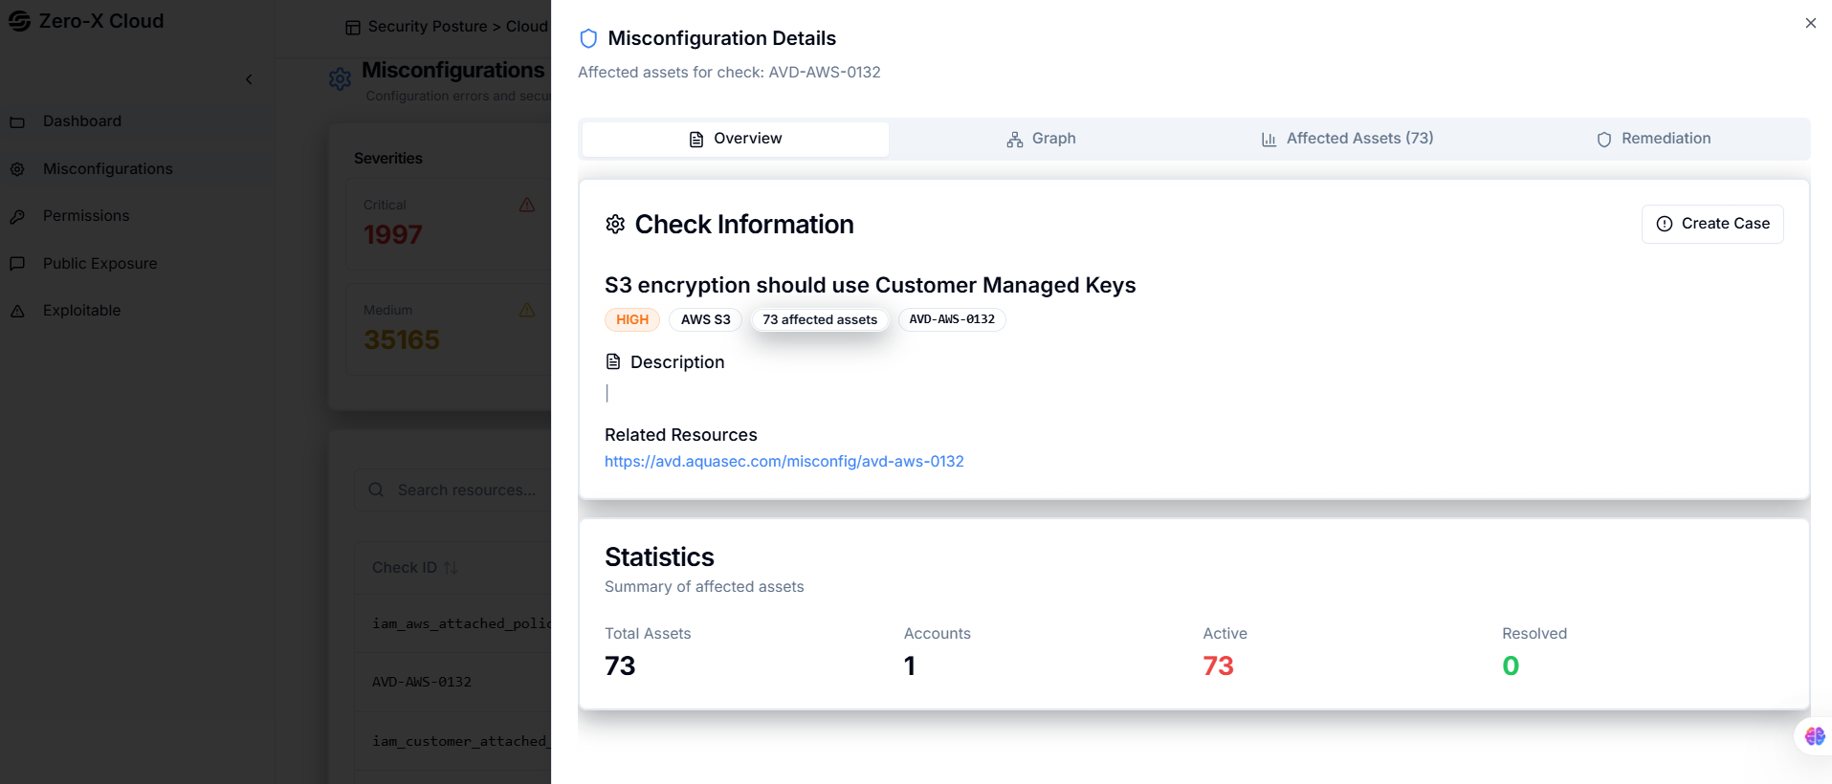This screenshot has width=1832, height=784.
Task: Collapse the sidebar with the chevron
Action: pyautogui.click(x=249, y=79)
